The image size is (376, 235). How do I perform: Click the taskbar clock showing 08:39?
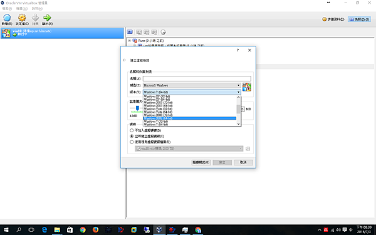click(x=363, y=229)
